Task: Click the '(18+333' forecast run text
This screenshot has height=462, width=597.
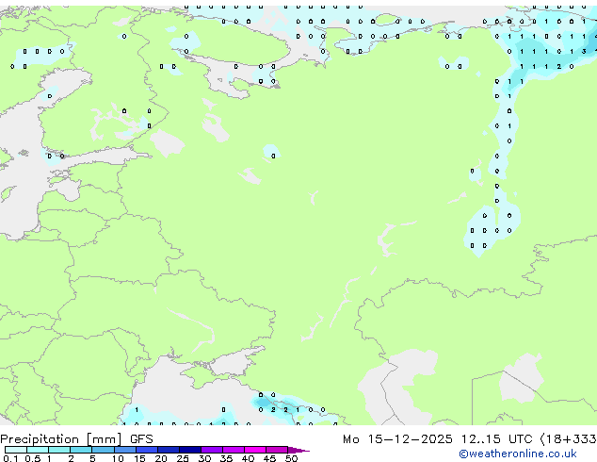Action: click(568, 439)
